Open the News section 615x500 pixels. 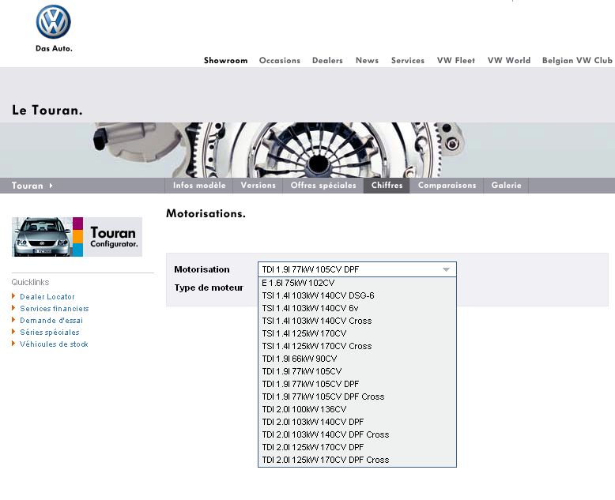tap(367, 60)
